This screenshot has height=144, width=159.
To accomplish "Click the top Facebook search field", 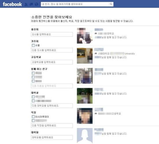I will coord(75,4).
